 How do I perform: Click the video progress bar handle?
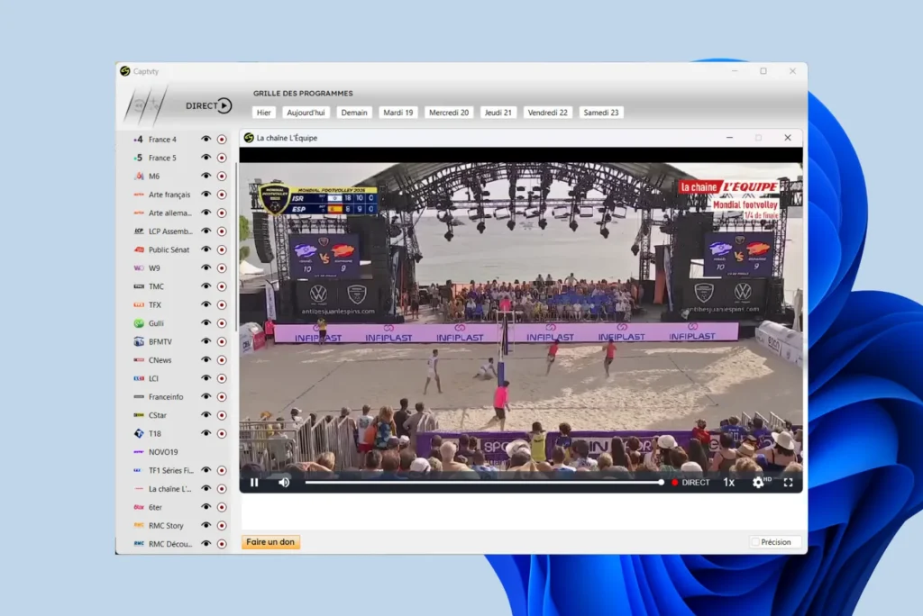click(x=661, y=483)
